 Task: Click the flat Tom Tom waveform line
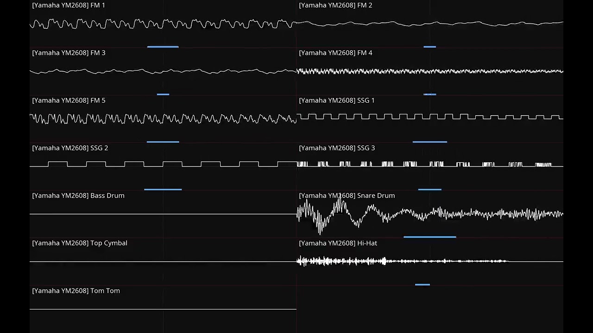click(163, 309)
